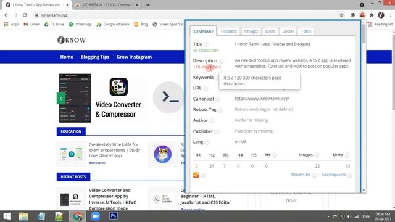Open the Blog bookmark

(141, 24)
